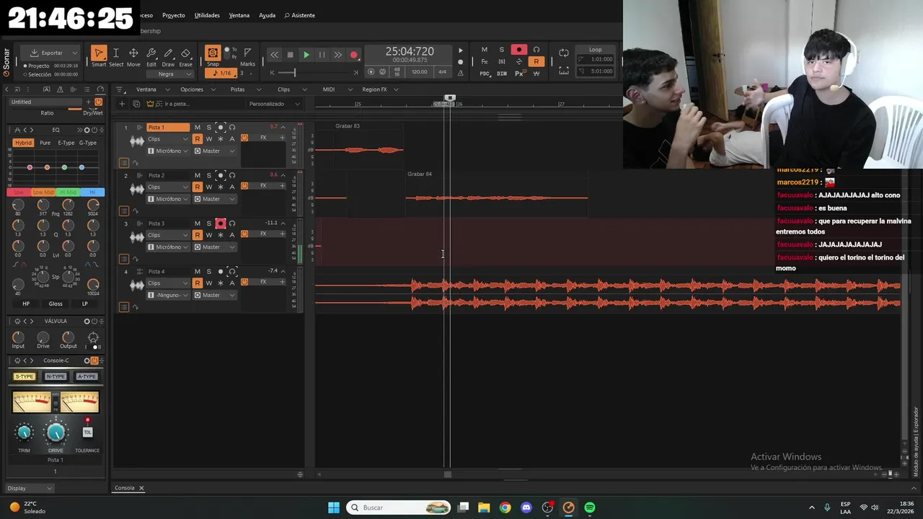Switch to the Draw tool
Image resolution: width=923 pixels, height=519 pixels.
click(168, 57)
